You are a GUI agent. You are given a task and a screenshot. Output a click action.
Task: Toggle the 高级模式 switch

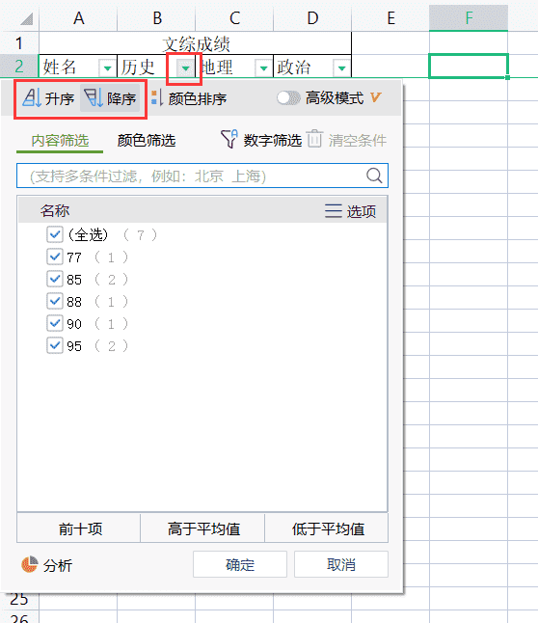pyautogui.click(x=288, y=97)
